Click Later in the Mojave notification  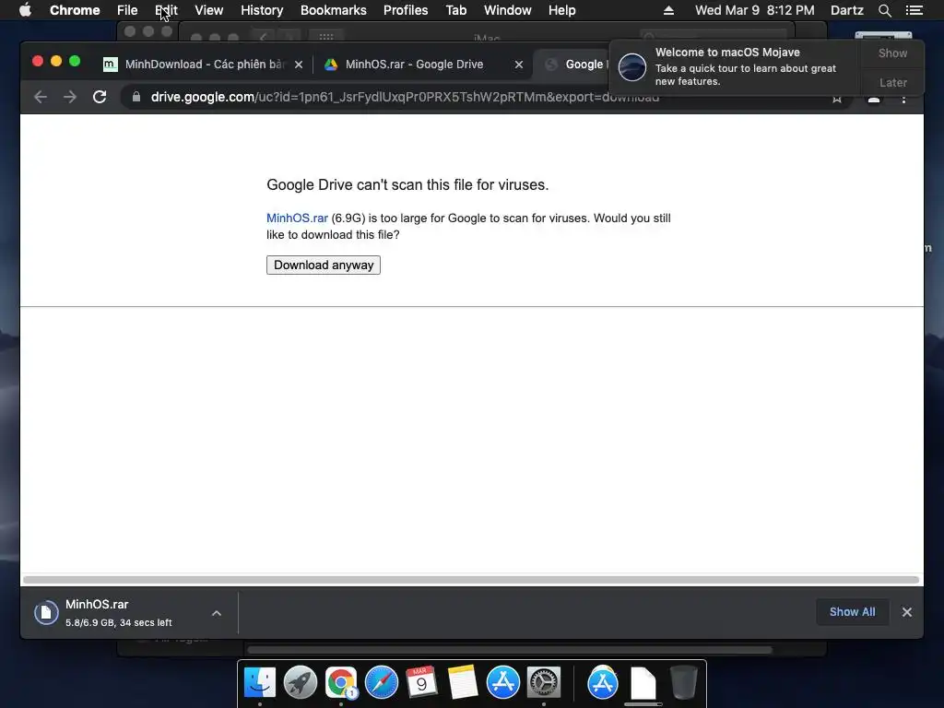pyautogui.click(x=892, y=82)
